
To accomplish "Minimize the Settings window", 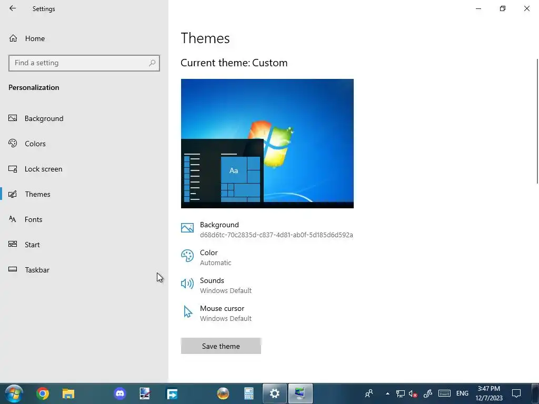I will (x=478, y=8).
